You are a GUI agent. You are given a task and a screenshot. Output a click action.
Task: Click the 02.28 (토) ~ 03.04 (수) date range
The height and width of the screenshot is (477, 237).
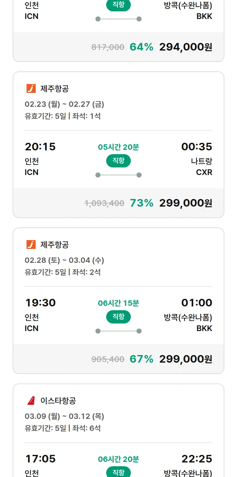[x=64, y=260]
